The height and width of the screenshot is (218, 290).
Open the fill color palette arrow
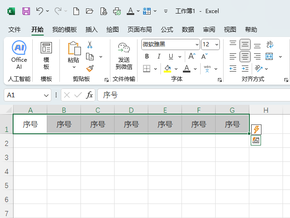pyautogui.click(x=176, y=69)
